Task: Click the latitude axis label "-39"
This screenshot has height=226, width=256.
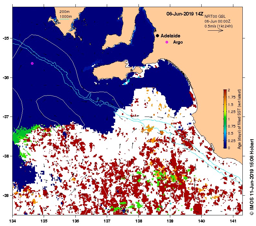Action: point(6,195)
